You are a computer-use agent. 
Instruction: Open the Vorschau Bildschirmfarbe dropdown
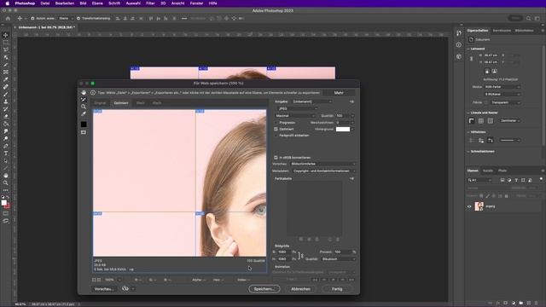(x=322, y=164)
